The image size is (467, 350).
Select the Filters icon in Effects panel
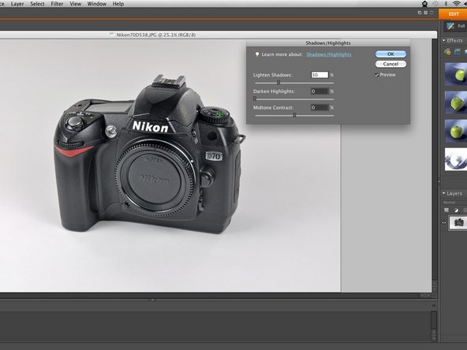point(447,52)
